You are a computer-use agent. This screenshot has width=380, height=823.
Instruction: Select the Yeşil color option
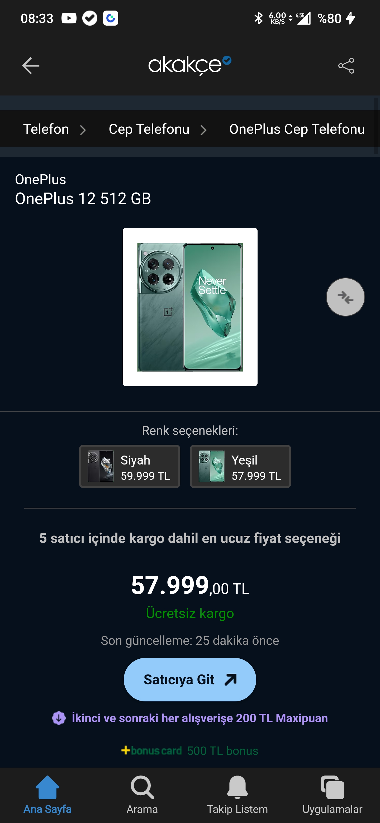tap(240, 466)
